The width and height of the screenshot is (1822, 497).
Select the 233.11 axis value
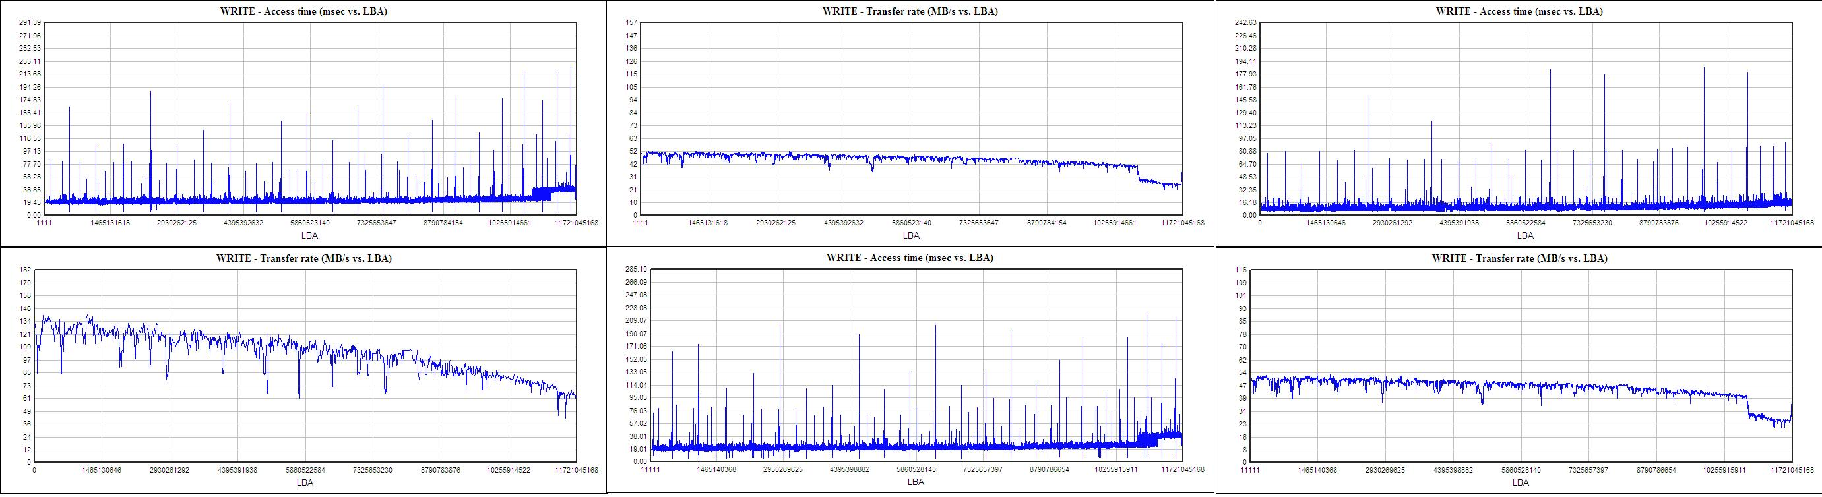click(x=30, y=61)
